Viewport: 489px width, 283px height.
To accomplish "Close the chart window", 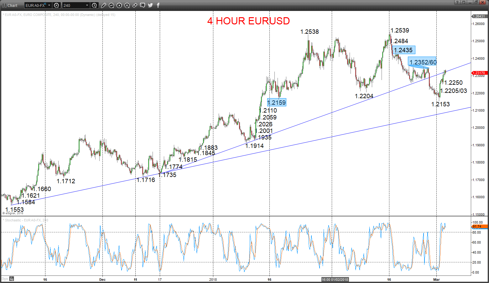I will click(483, 2).
